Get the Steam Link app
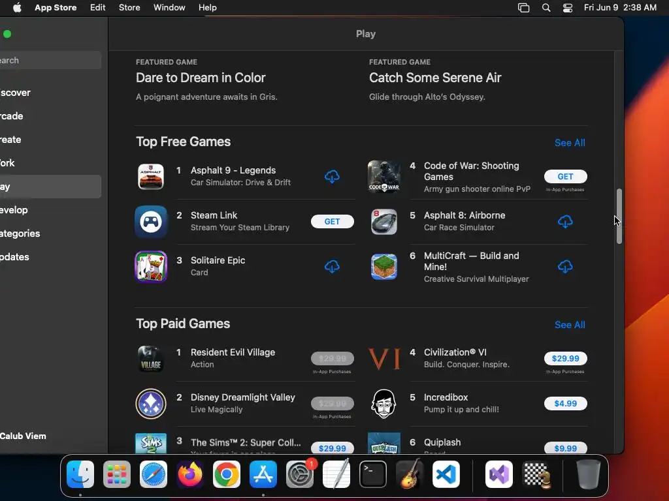Viewport: 669px width, 501px height. point(333,222)
